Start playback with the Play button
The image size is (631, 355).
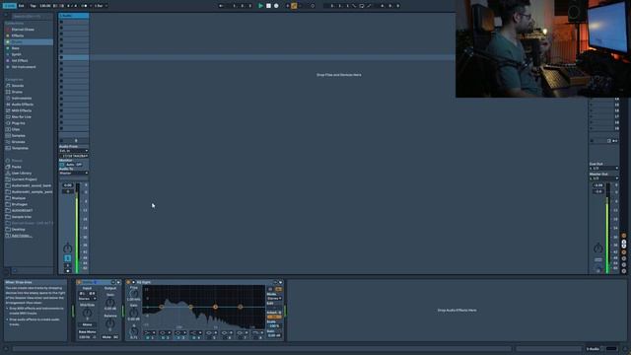(x=260, y=6)
